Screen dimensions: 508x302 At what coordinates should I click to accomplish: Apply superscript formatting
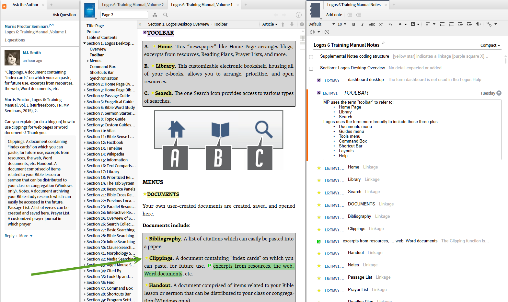(x=381, y=24)
